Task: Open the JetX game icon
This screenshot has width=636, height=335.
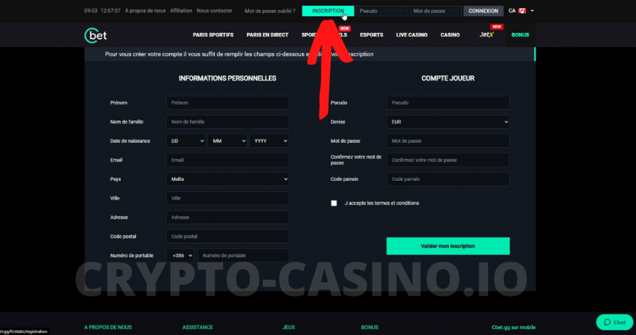Action: 486,35
